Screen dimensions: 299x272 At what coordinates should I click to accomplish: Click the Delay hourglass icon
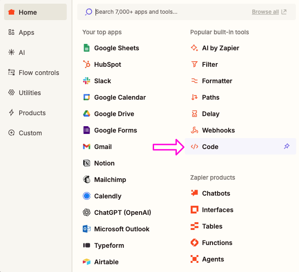point(194,114)
